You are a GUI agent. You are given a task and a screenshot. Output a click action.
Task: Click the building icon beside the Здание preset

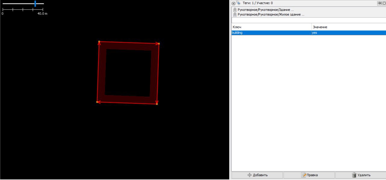[x=235, y=10]
